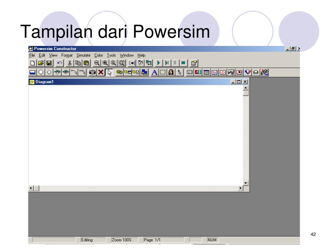Click the NUM status indicator

[x=212, y=240]
